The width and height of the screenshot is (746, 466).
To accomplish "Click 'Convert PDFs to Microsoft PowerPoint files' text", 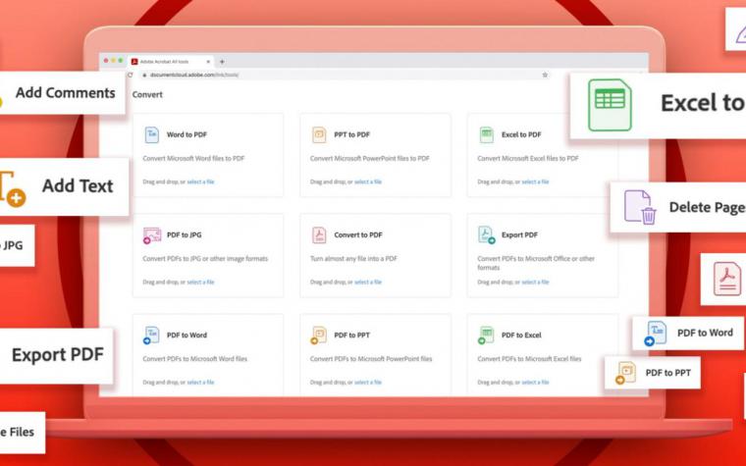I will [371, 359].
